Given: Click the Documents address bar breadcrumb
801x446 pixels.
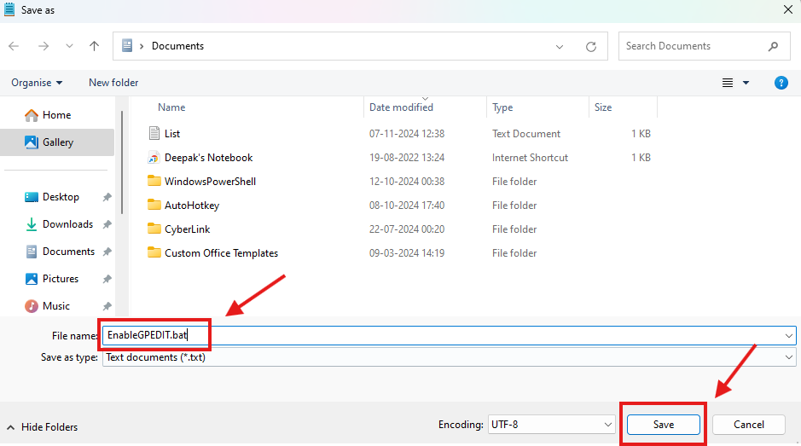Looking at the screenshot, I should click(177, 46).
